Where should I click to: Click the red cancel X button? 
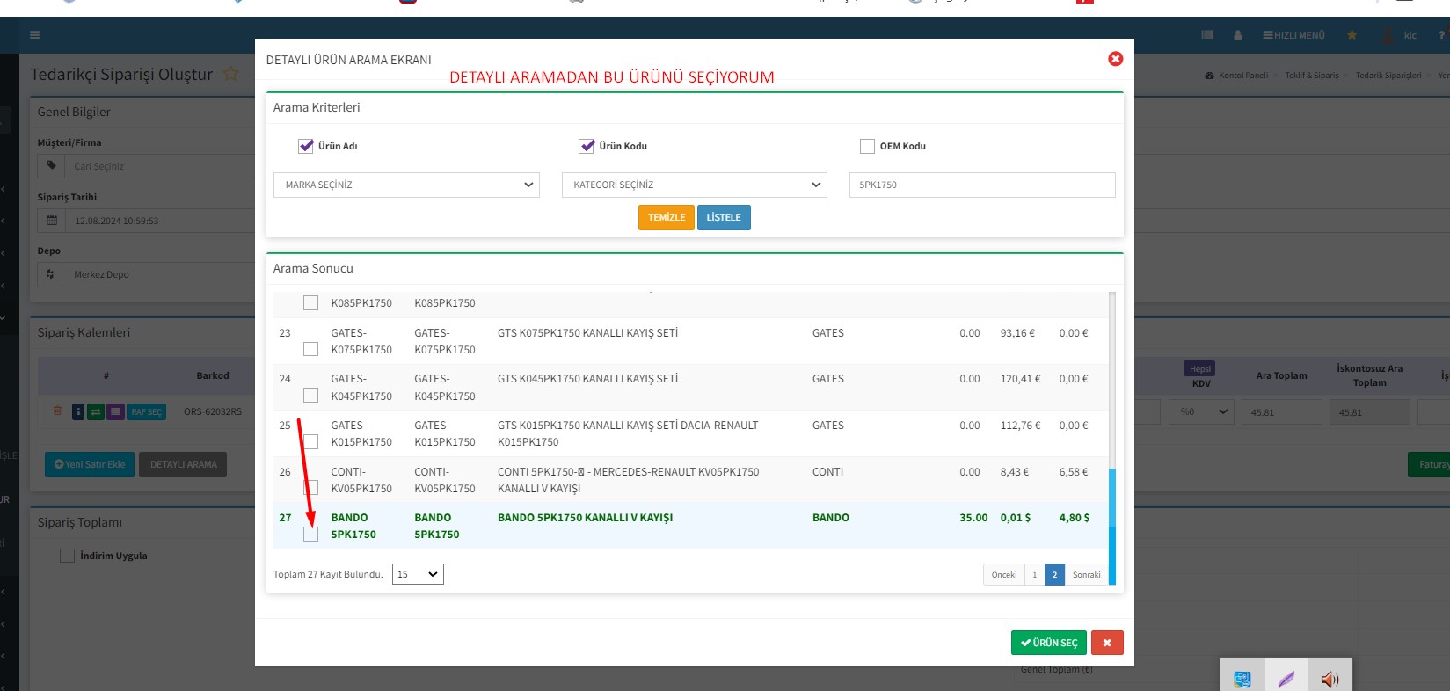(1106, 643)
